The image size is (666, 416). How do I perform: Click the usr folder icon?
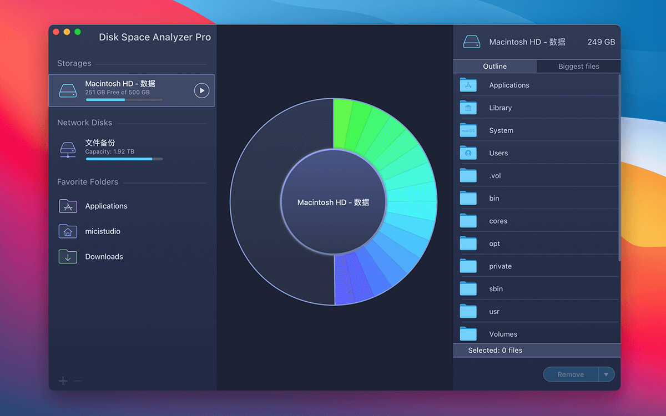point(468,312)
